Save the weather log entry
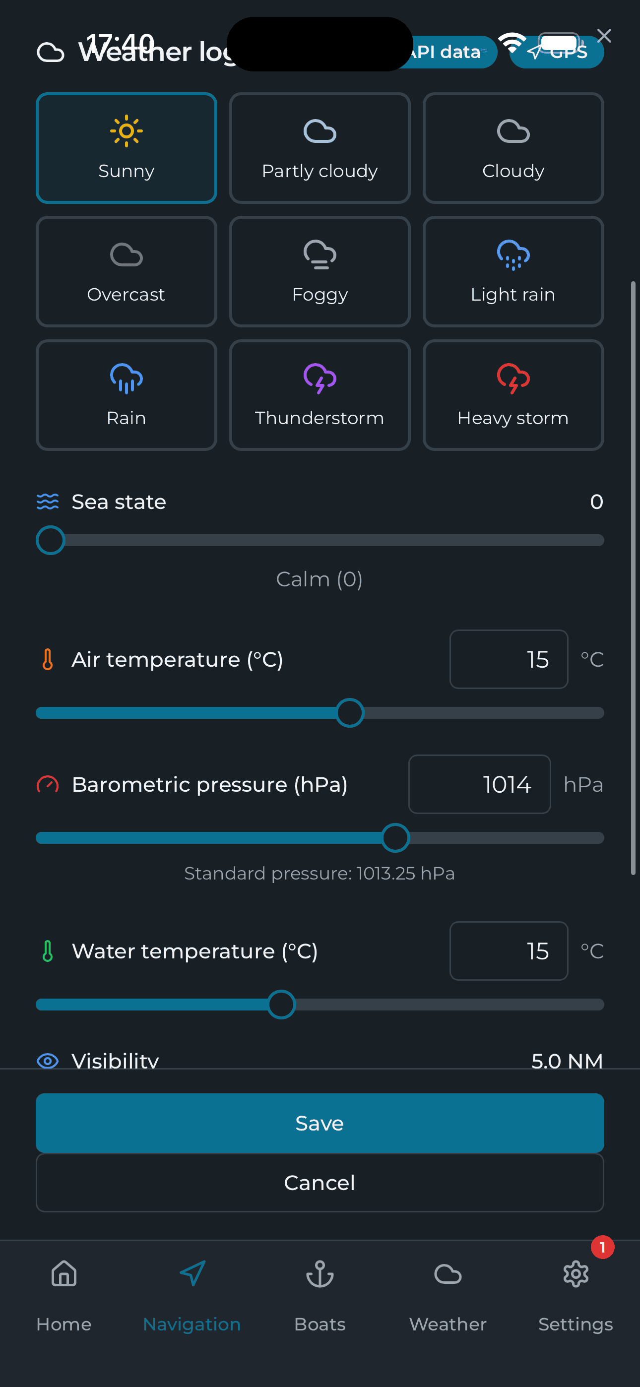This screenshot has width=640, height=1387. coord(320,1123)
